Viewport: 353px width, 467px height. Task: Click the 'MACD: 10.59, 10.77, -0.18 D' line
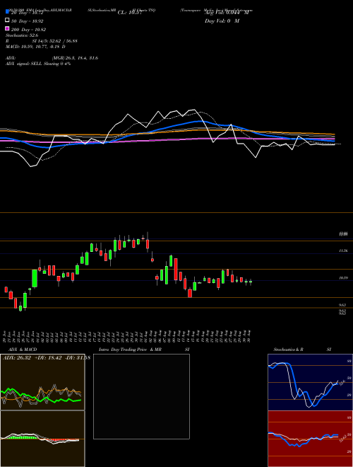[x=36, y=47]
